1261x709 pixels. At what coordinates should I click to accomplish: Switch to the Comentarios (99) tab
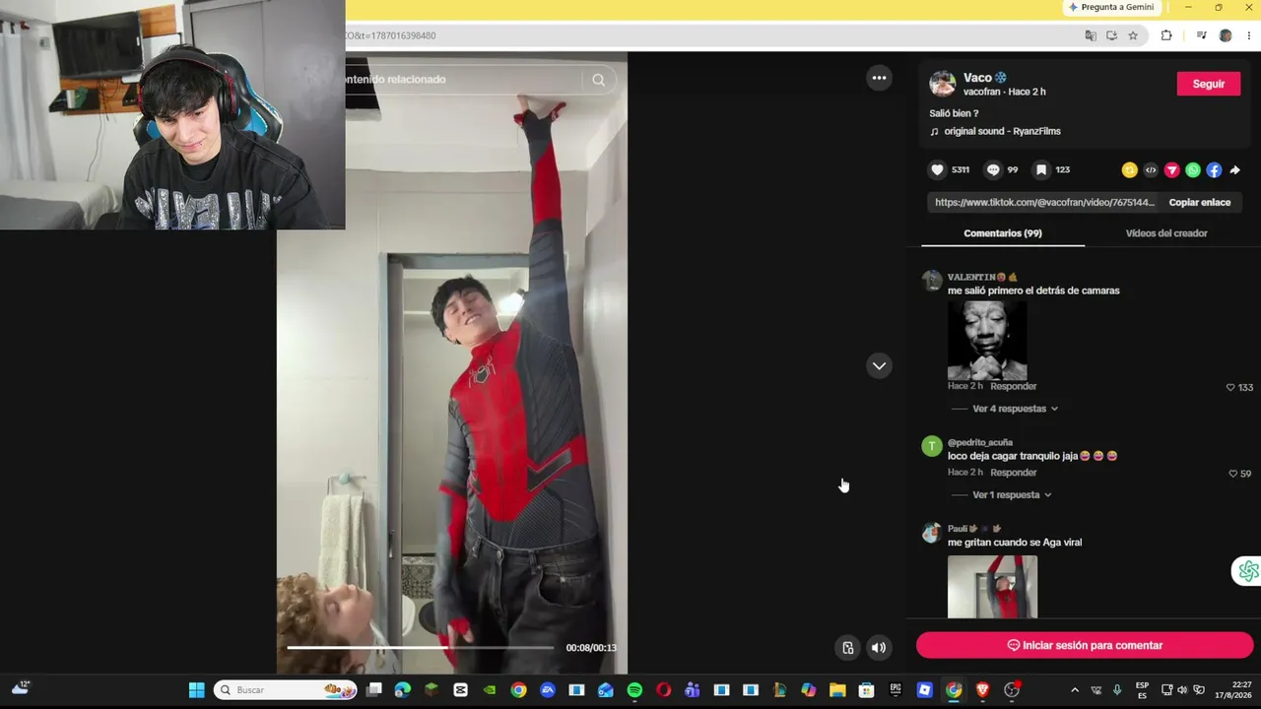[1003, 233]
